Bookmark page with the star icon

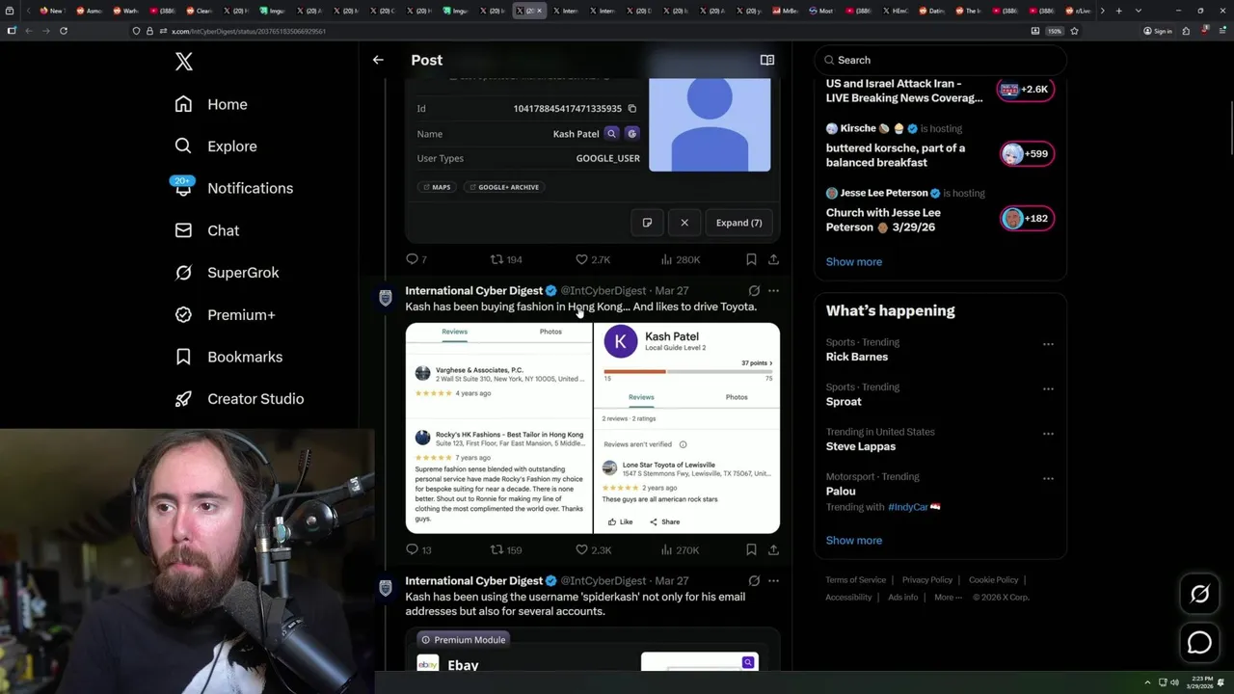(1074, 31)
